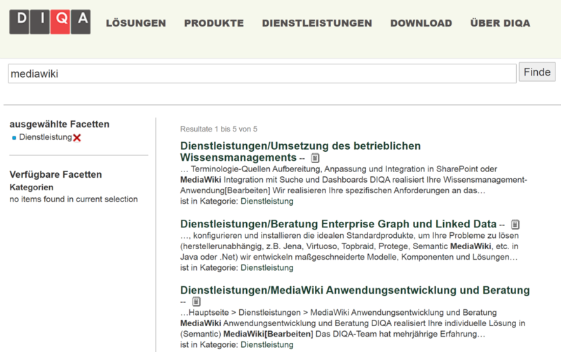Remove the Dienstleistung facet with red X
Viewport: 561px width, 352px height.
point(77,138)
